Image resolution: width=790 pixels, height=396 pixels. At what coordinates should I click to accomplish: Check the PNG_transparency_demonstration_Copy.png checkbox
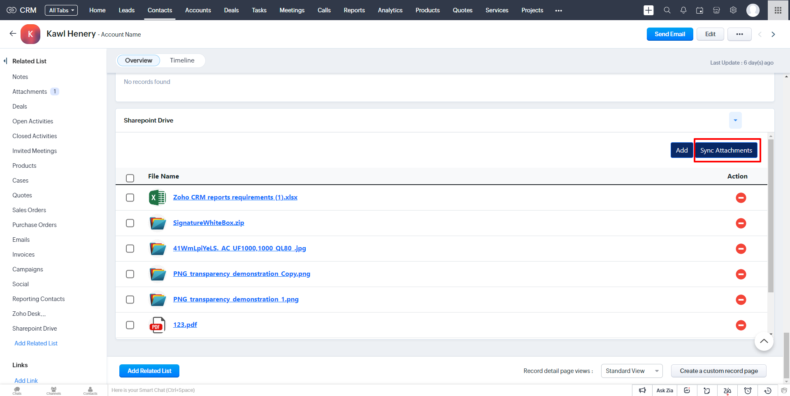(x=130, y=274)
